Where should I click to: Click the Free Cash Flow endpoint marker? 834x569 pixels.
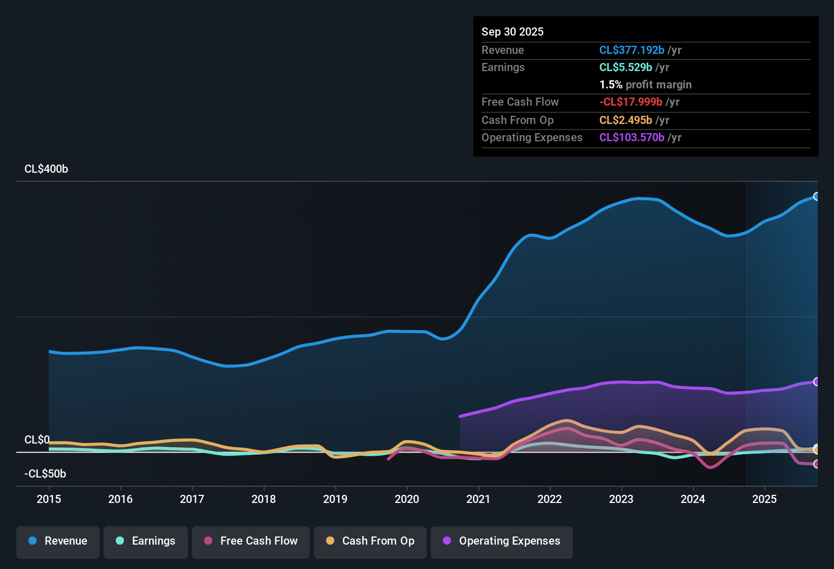click(x=817, y=464)
